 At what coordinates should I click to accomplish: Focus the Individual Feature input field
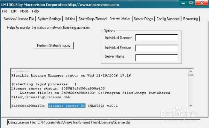(x=157, y=48)
